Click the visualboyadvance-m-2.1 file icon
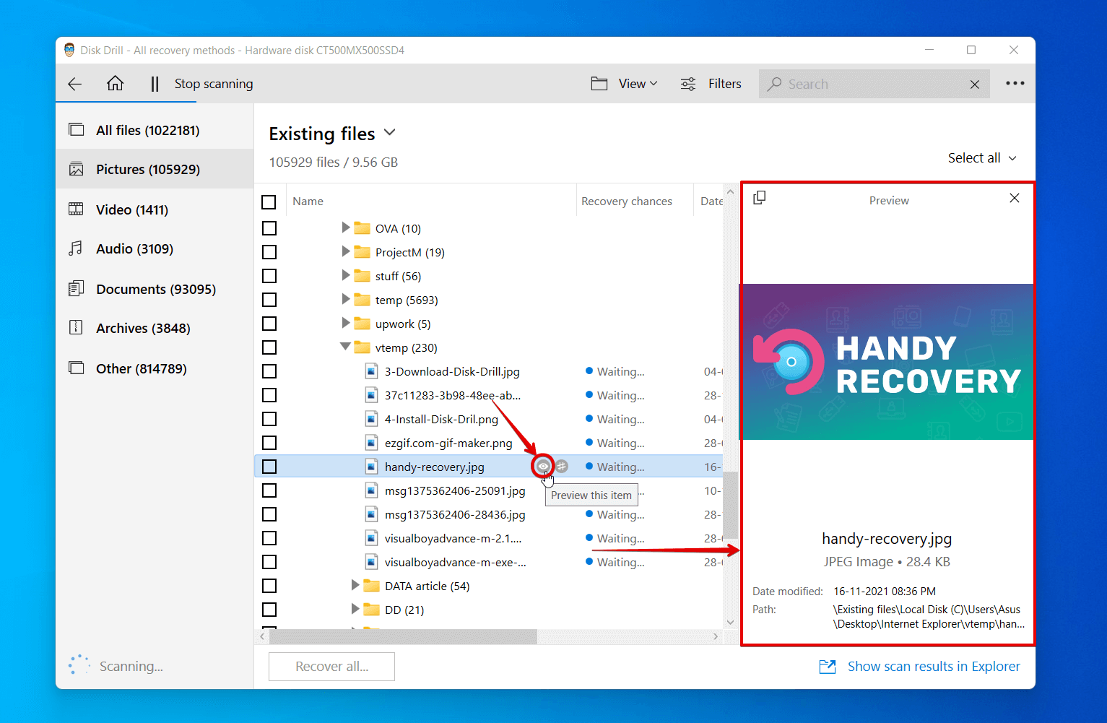Image resolution: width=1107 pixels, height=723 pixels. [x=371, y=538]
